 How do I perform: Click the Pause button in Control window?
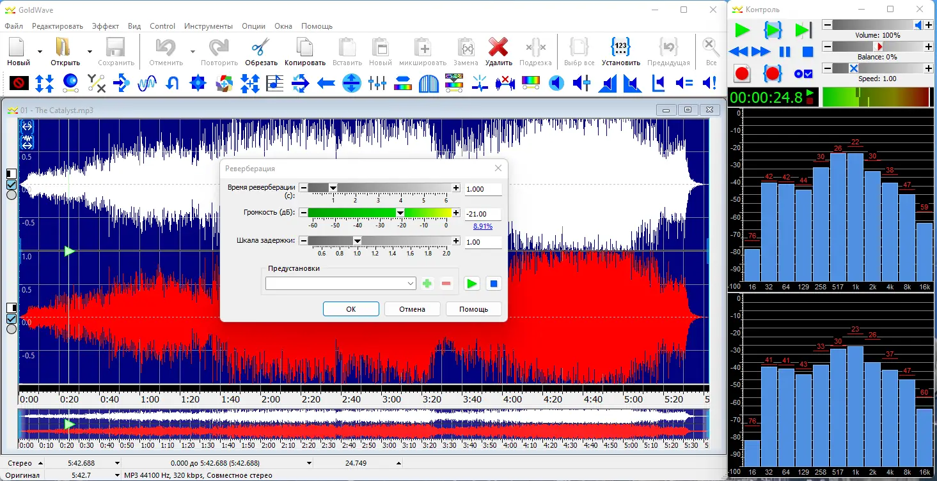785,52
